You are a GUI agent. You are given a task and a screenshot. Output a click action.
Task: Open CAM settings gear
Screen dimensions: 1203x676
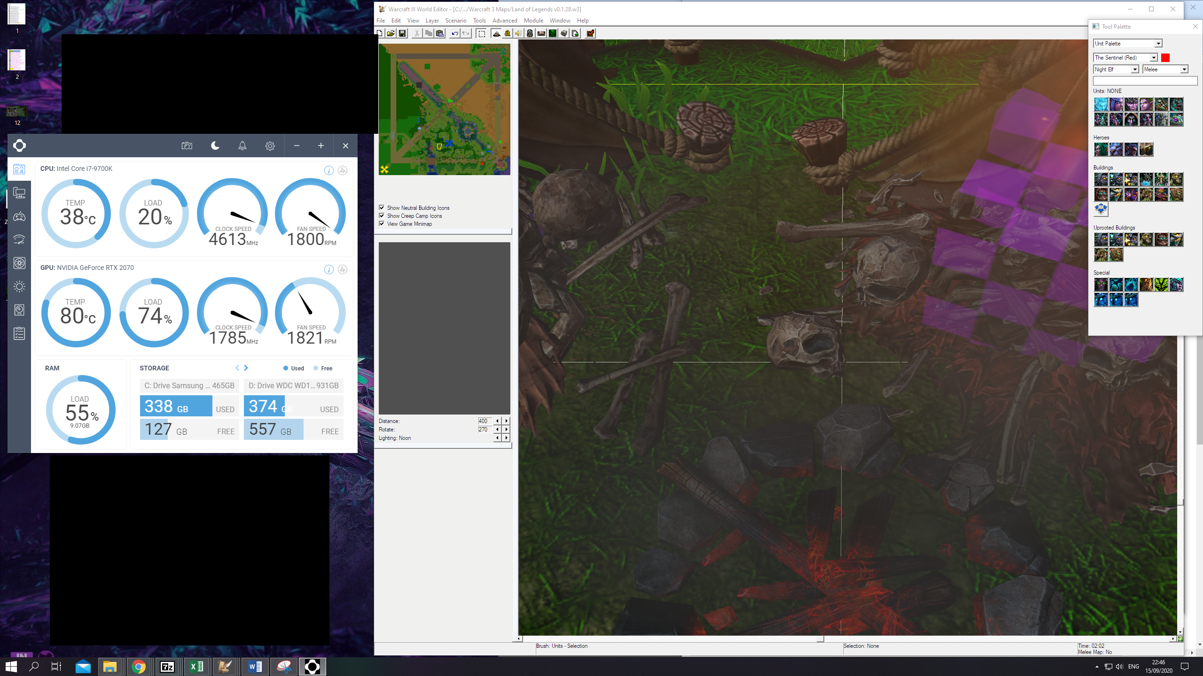point(270,146)
